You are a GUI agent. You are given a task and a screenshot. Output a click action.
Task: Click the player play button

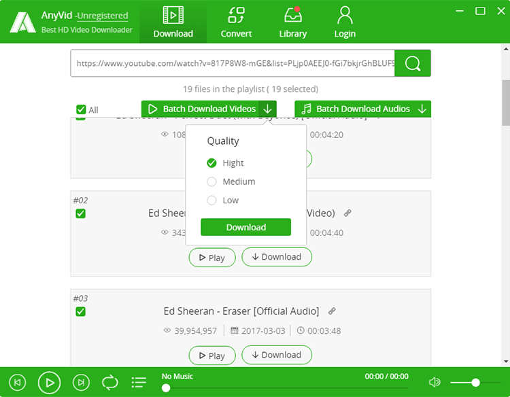click(x=49, y=382)
